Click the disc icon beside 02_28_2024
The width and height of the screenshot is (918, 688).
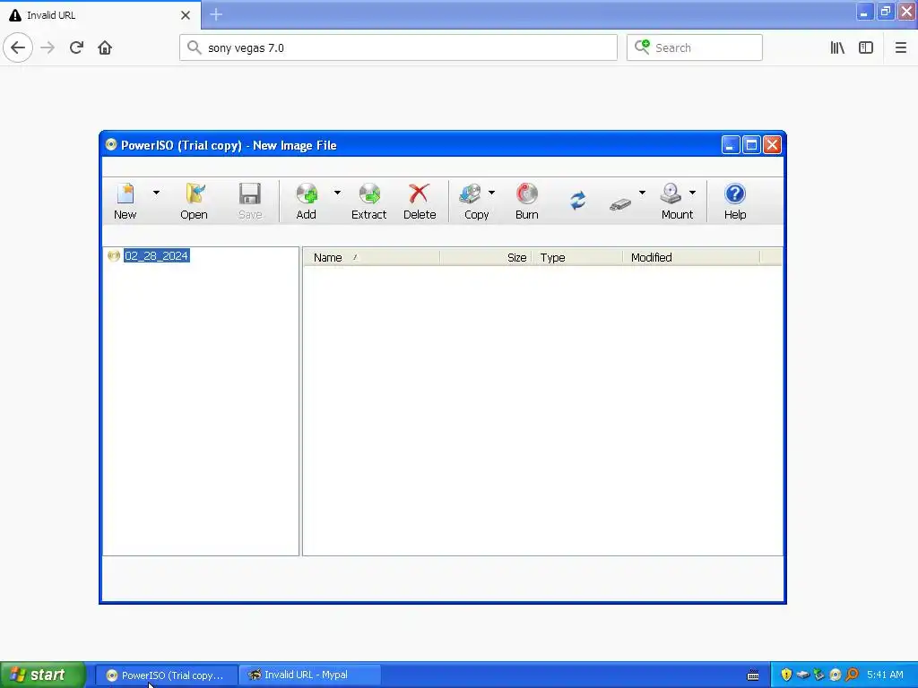tap(114, 255)
